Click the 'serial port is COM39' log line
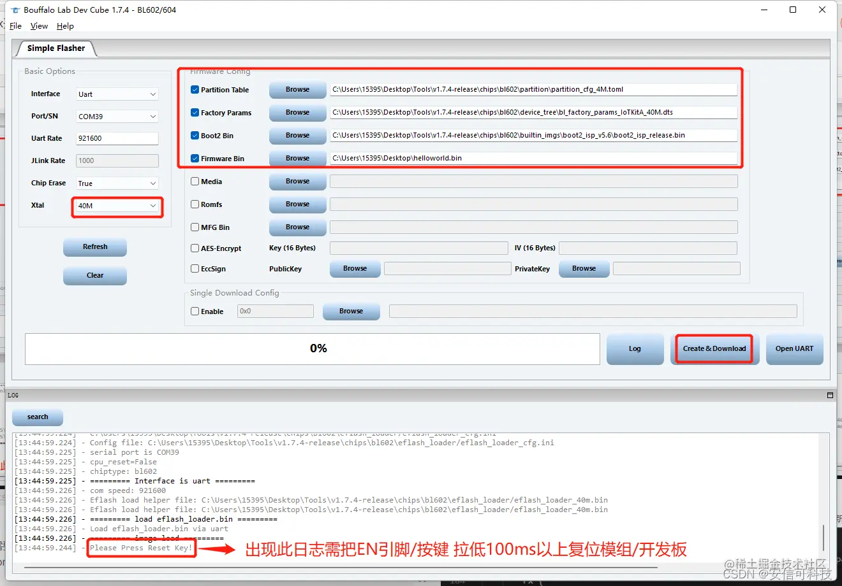Viewport: 842px width, 586px height. [135, 453]
